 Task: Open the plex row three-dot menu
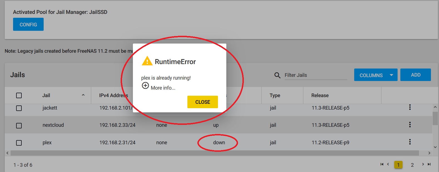[410, 142]
